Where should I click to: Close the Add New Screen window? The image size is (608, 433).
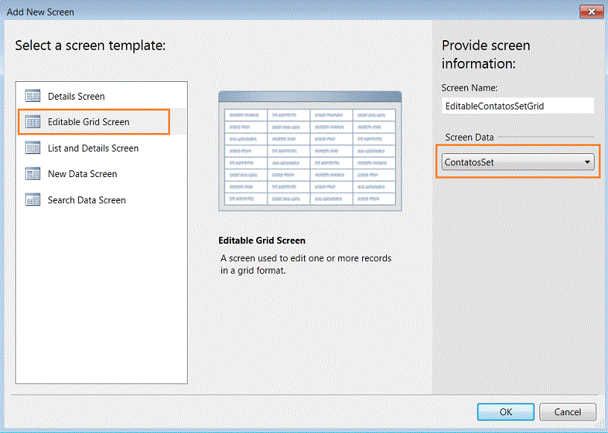click(x=592, y=12)
